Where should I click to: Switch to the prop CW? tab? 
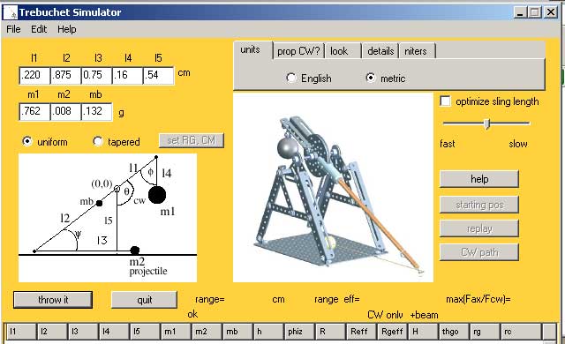point(298,51)
